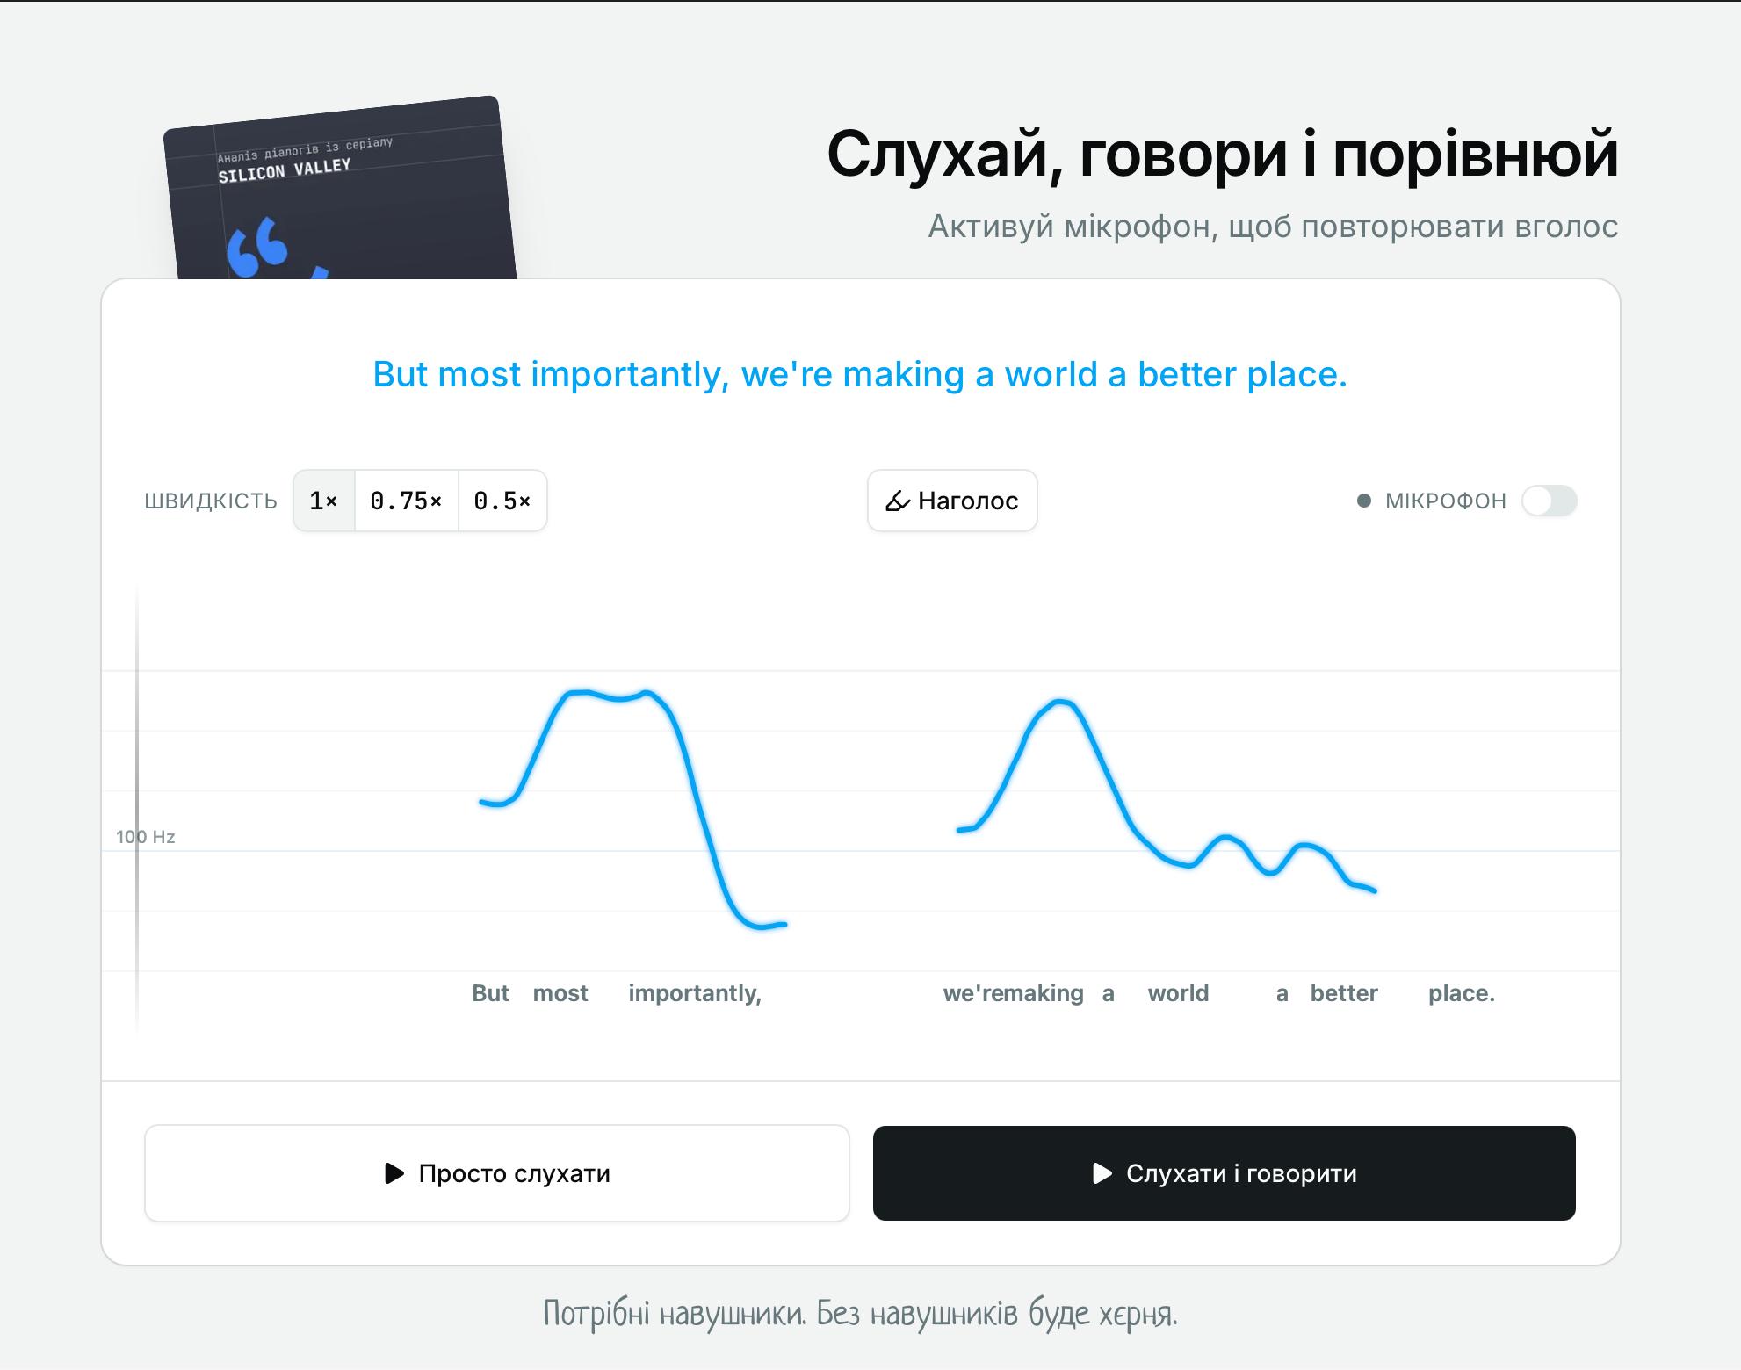Click the first pitch curve over 'importantly'
Screen dimensions: 1741x1370
point(632,808)
